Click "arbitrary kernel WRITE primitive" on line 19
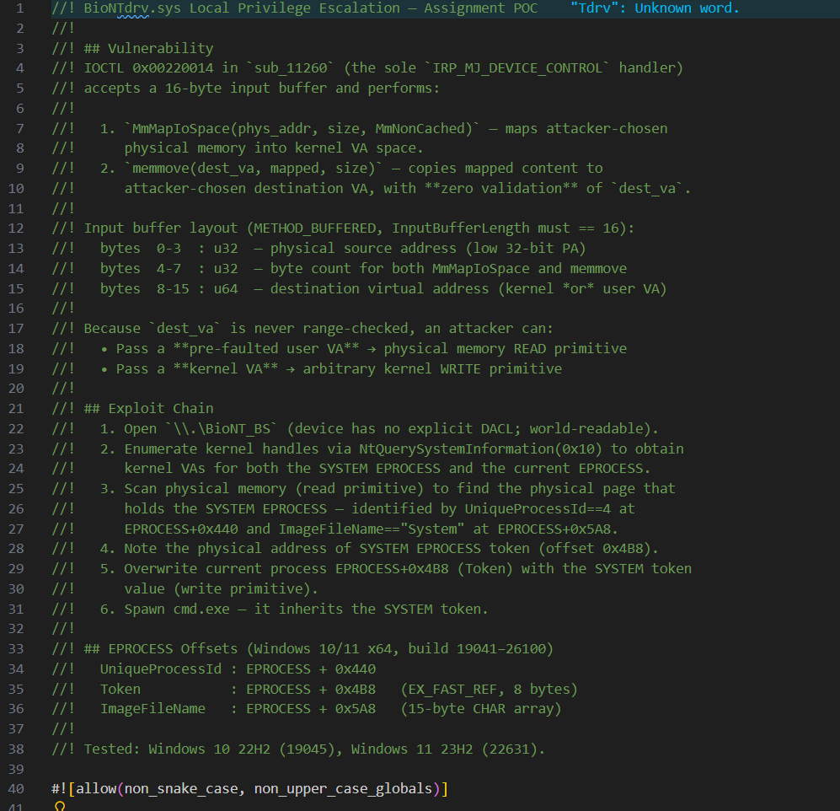840x811 pixels. (x=431, y=368)
